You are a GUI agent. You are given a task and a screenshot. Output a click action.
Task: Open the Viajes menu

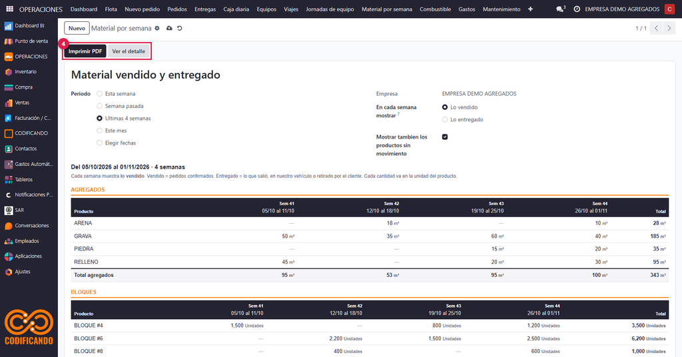(x=291, y=9)
